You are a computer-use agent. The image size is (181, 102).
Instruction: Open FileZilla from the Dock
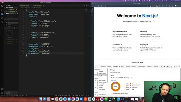[98, 99]
